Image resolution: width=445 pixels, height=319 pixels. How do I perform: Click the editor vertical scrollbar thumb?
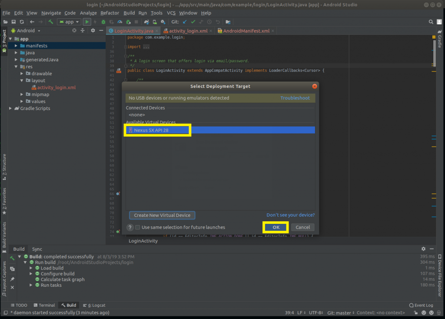(434, 53)
